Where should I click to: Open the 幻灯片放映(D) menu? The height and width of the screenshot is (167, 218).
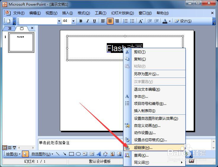coord(122,13)
